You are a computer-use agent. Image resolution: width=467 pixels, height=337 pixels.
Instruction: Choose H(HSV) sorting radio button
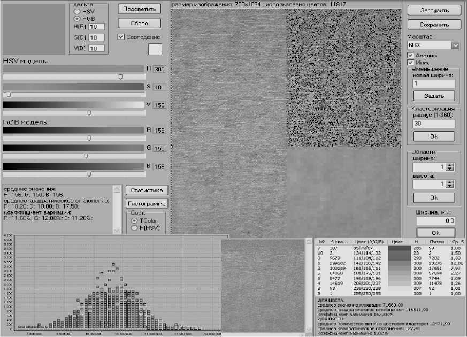click(x=134, y=228)
